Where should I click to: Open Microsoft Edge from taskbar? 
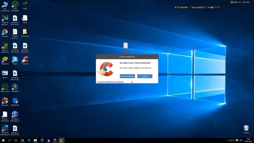coord(29,140)
